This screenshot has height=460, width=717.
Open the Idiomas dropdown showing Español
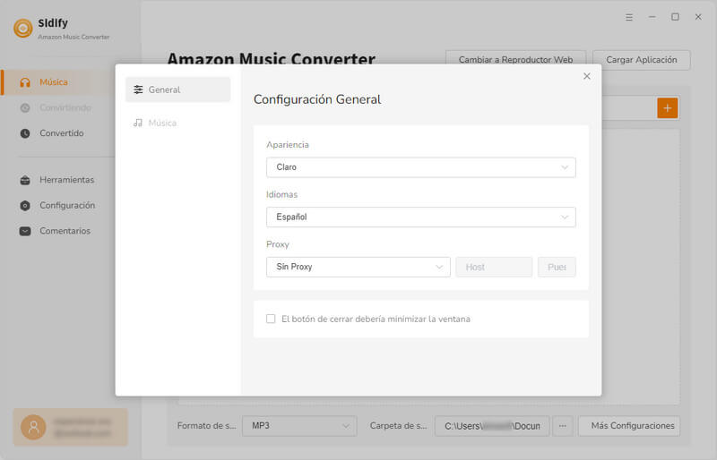pos(420,217)
